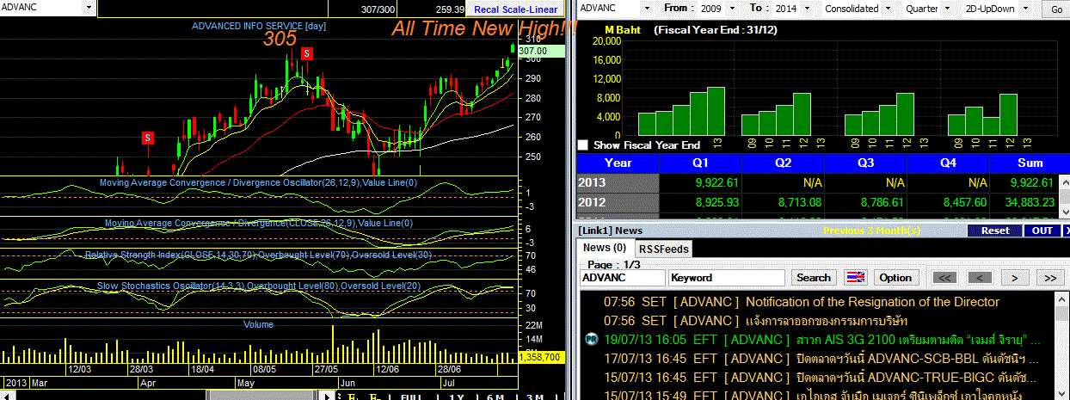Viewport: 1070px width, 400px height.
Task: Click the red S signal marker near 305
Action: (x=306, y=53)
